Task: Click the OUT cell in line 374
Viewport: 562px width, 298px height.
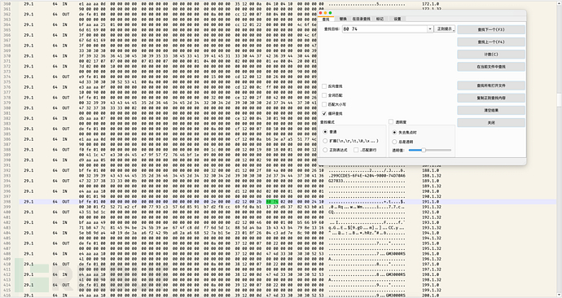Action: pyautogui.click(x=66, y=77)
